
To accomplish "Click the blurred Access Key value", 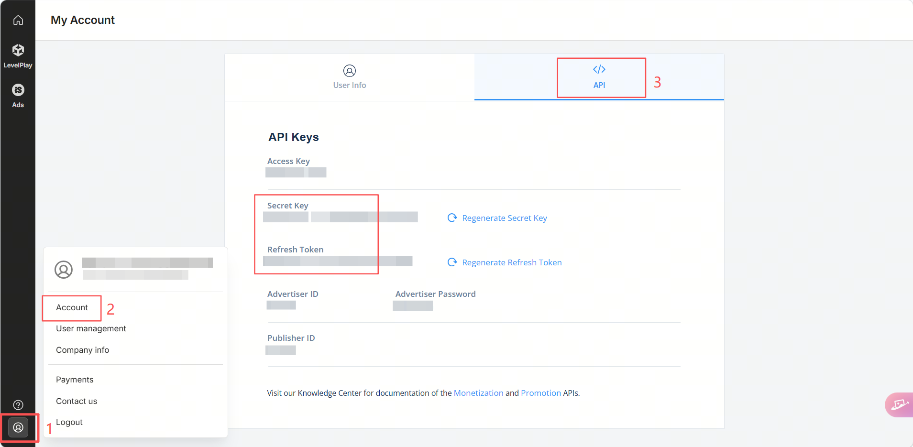I will click(x=296, y=173).
